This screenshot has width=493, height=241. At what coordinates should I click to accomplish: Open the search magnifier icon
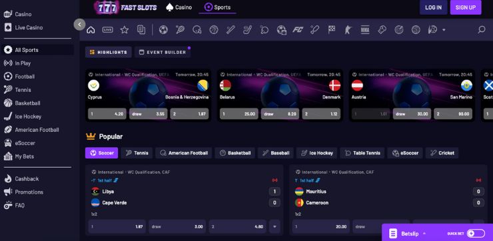[482, 30]
